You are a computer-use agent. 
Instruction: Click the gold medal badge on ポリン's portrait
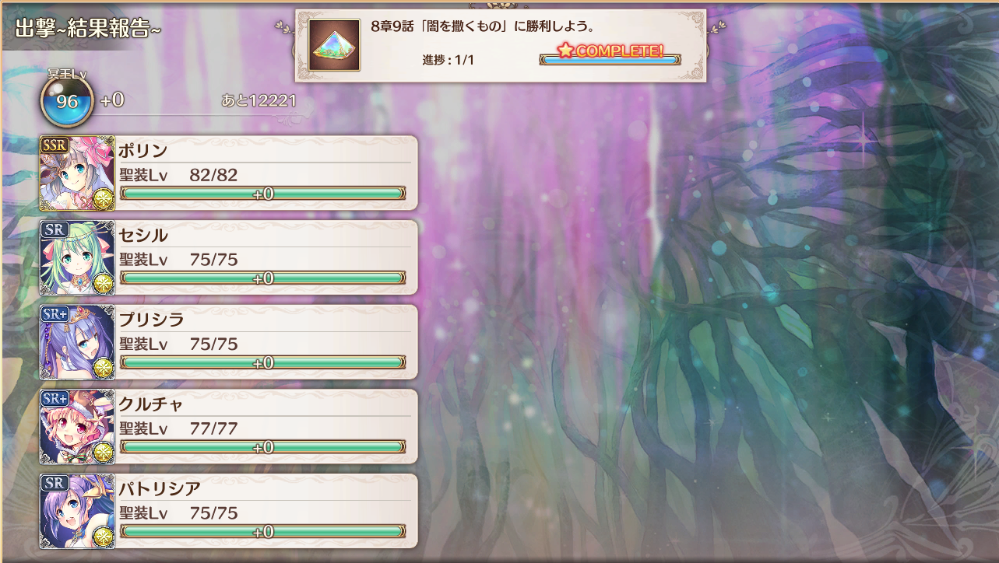(x=104, y=199)
